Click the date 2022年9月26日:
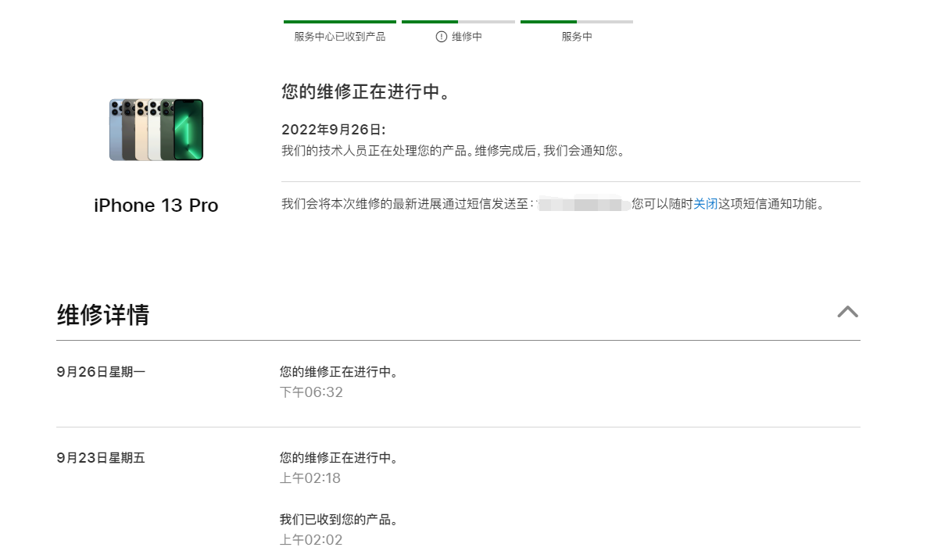Screen dimensions: 934x558 click(x=334, y=130)
